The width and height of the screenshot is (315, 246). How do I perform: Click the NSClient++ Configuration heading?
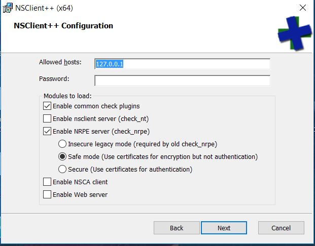(63, 26)
